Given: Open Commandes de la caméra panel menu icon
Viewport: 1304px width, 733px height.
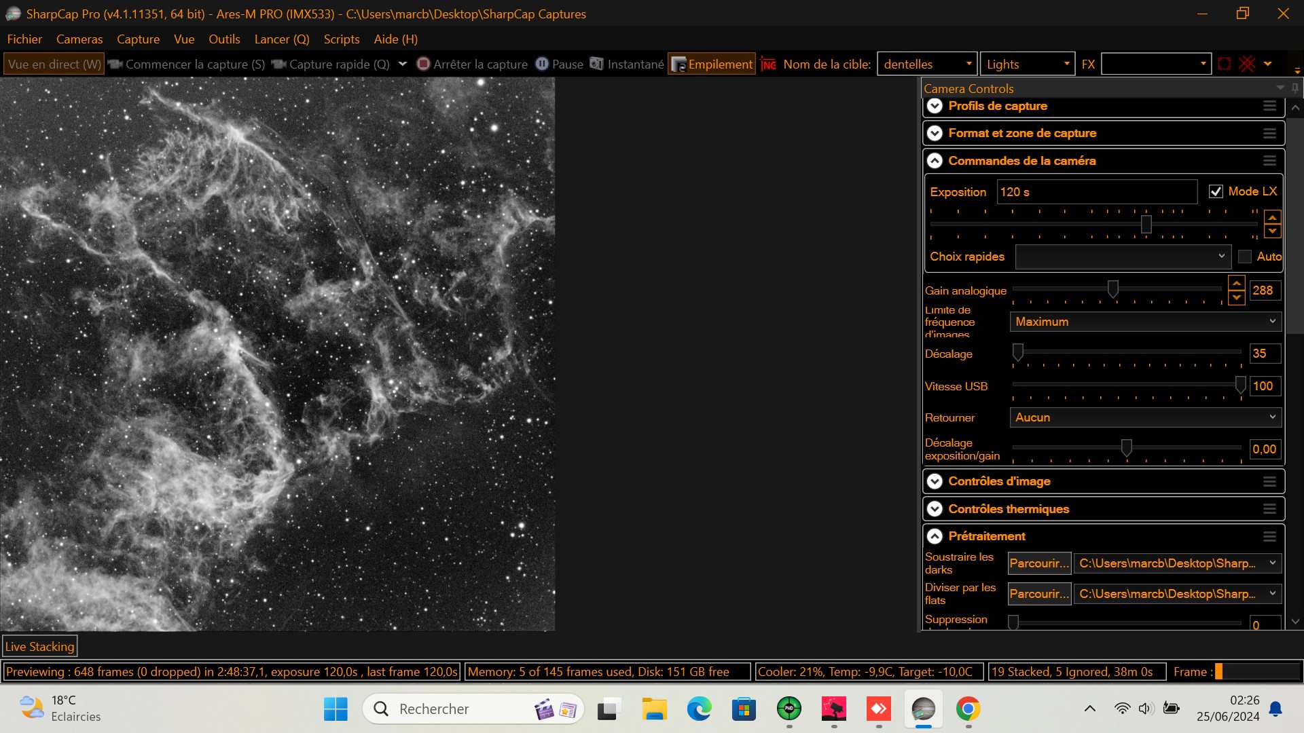Looking at the screenshot, I should [1269, 161].
